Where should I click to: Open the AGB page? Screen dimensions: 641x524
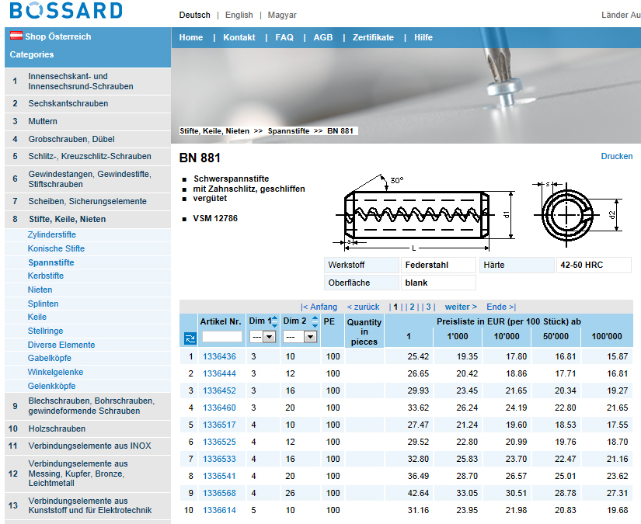[x=323, y=37]
